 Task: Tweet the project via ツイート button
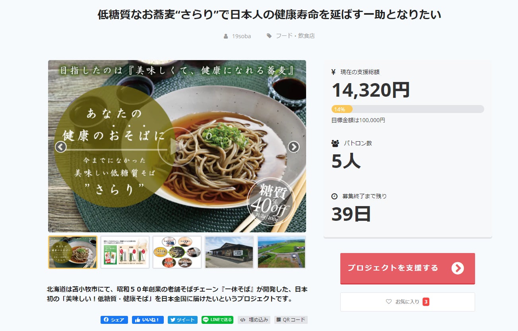point(182,320)
